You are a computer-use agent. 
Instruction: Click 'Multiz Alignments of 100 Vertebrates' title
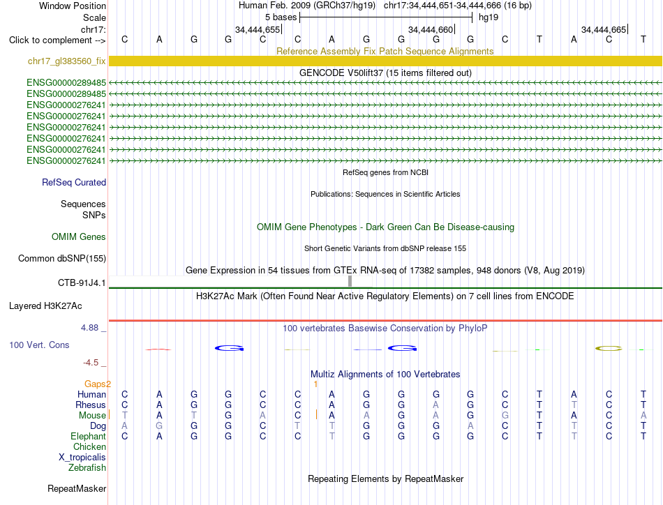385,374
